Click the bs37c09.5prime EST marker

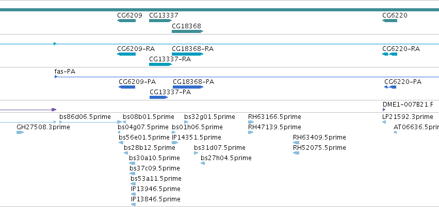(x=133, y=174)
